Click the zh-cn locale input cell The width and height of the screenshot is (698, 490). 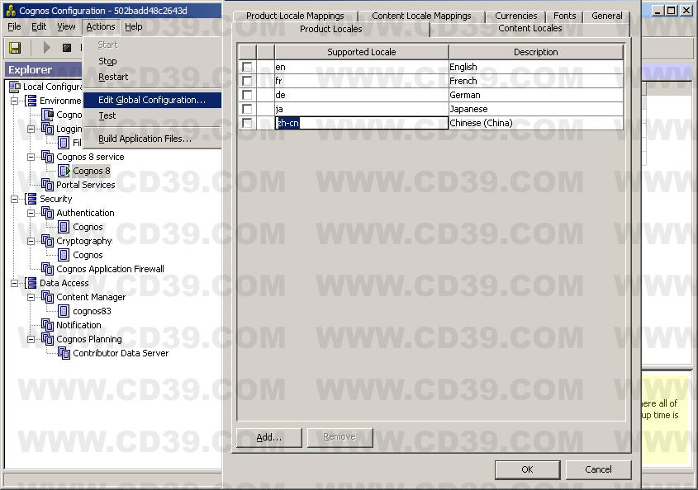click(362, 123)
